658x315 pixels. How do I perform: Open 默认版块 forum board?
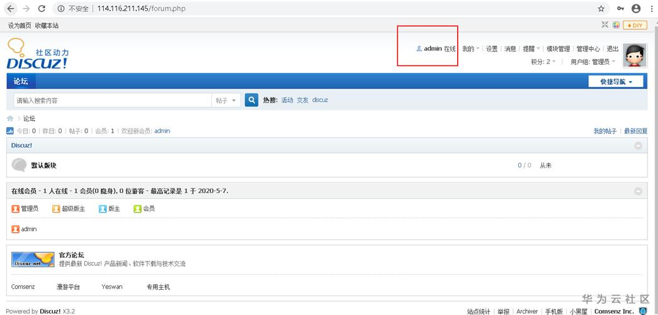[43, 165]
